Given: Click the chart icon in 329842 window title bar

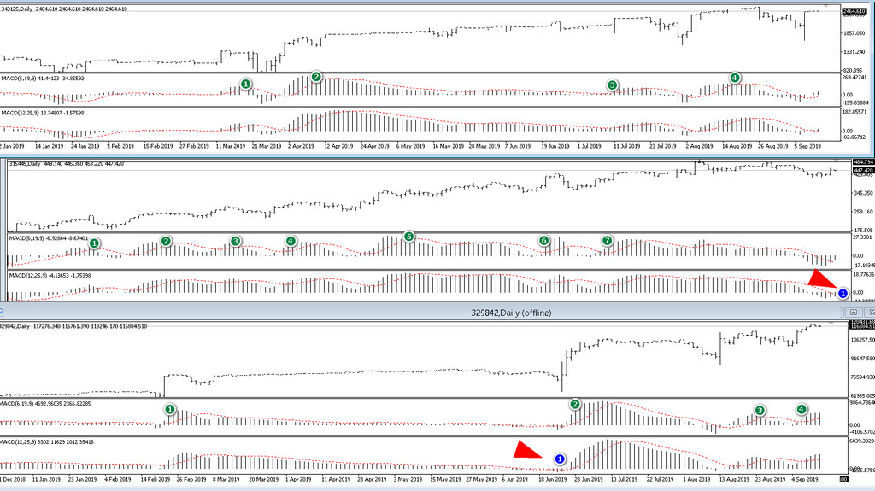Looking at the screenshot, I should pyautogui.click(x=2, y=313).
